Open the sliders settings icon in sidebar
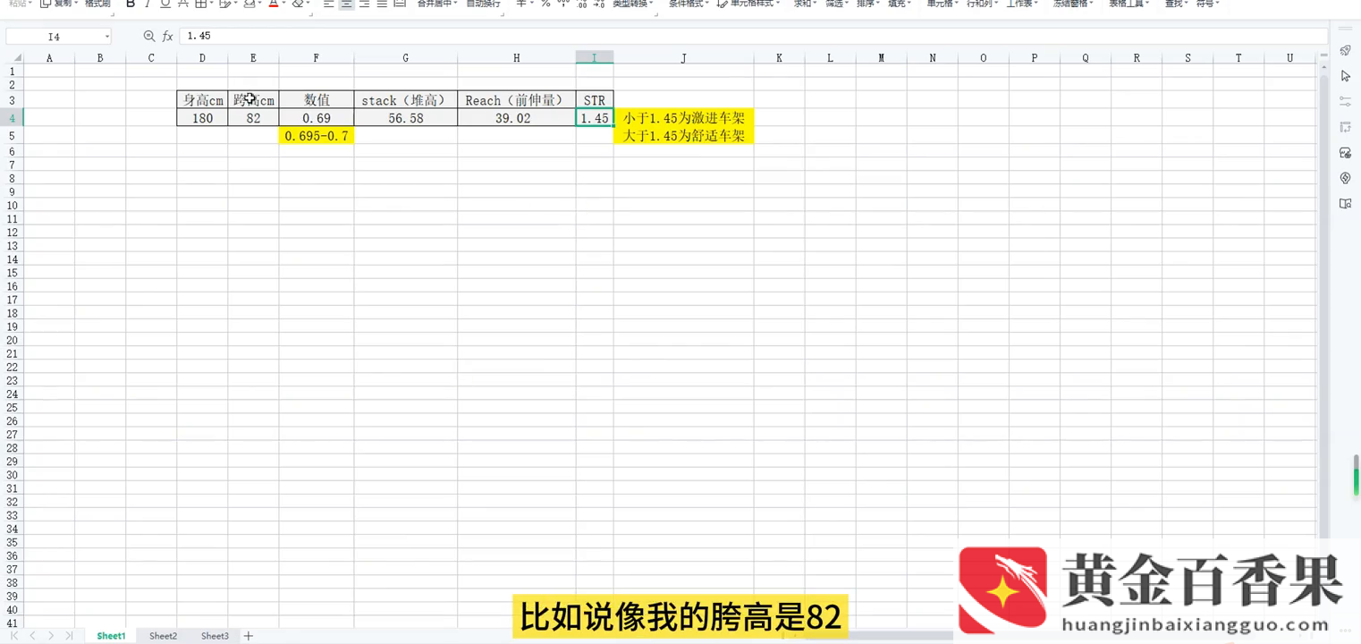 click(x=1345, y=102)
